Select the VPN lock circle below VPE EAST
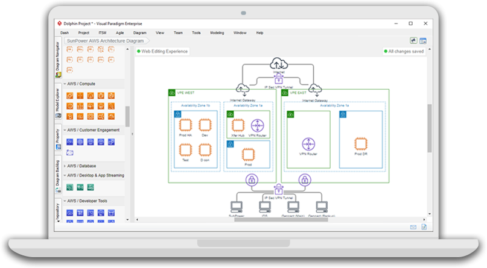487x268 pixels. click(x=305, y=180)
